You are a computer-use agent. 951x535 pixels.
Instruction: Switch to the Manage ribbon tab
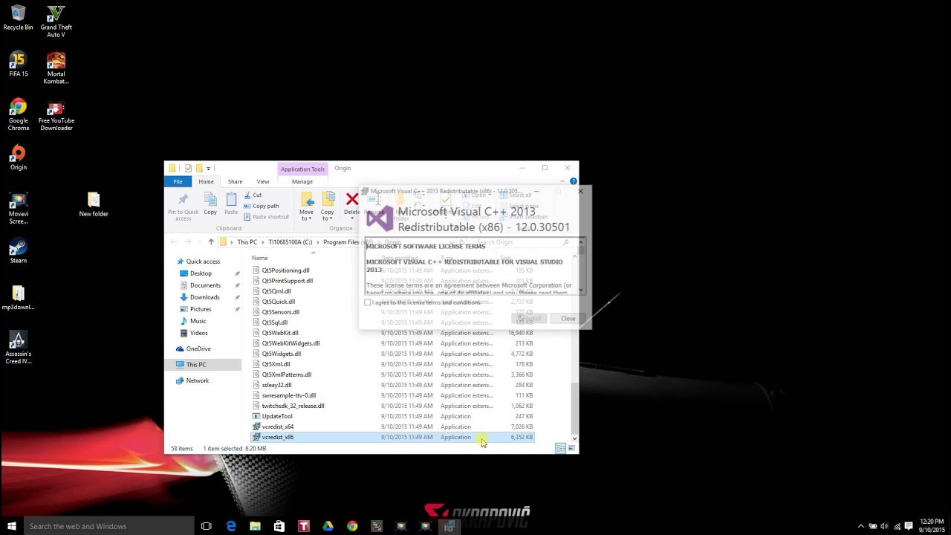pyautogui.click(x=302, y=181)
